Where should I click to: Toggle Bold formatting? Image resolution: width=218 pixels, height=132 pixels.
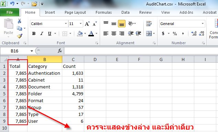pos(34,33)
